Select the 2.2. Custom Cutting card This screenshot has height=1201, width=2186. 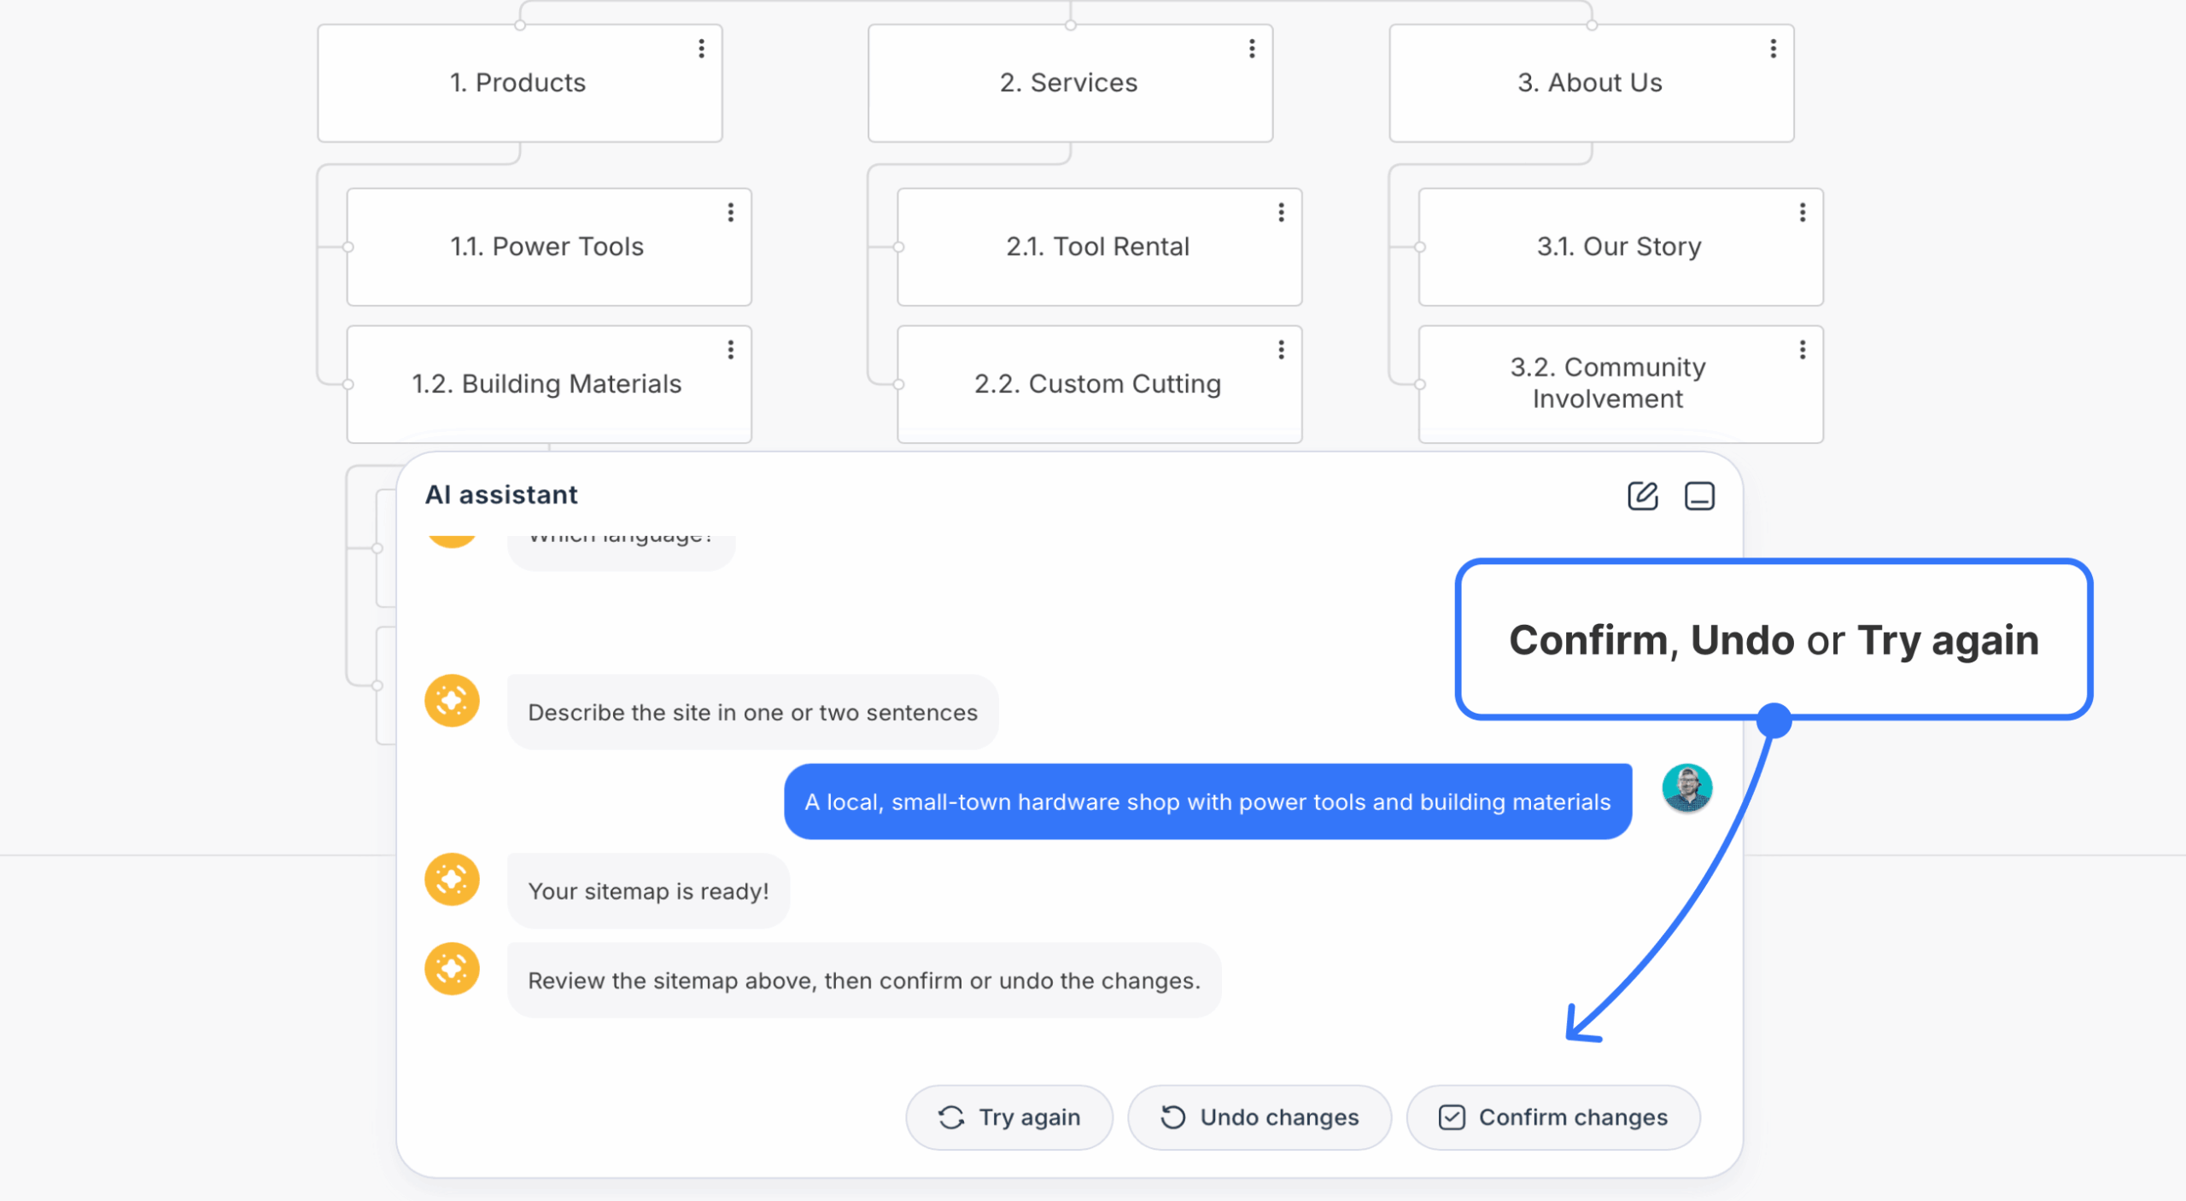1099,384
